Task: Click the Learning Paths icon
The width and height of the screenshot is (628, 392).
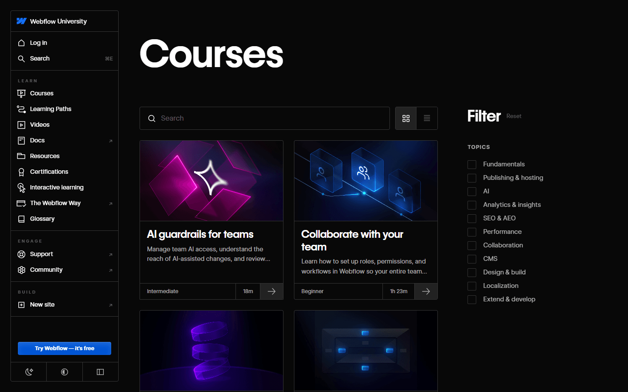Action: pyautogui.click(x=21, y=109)
